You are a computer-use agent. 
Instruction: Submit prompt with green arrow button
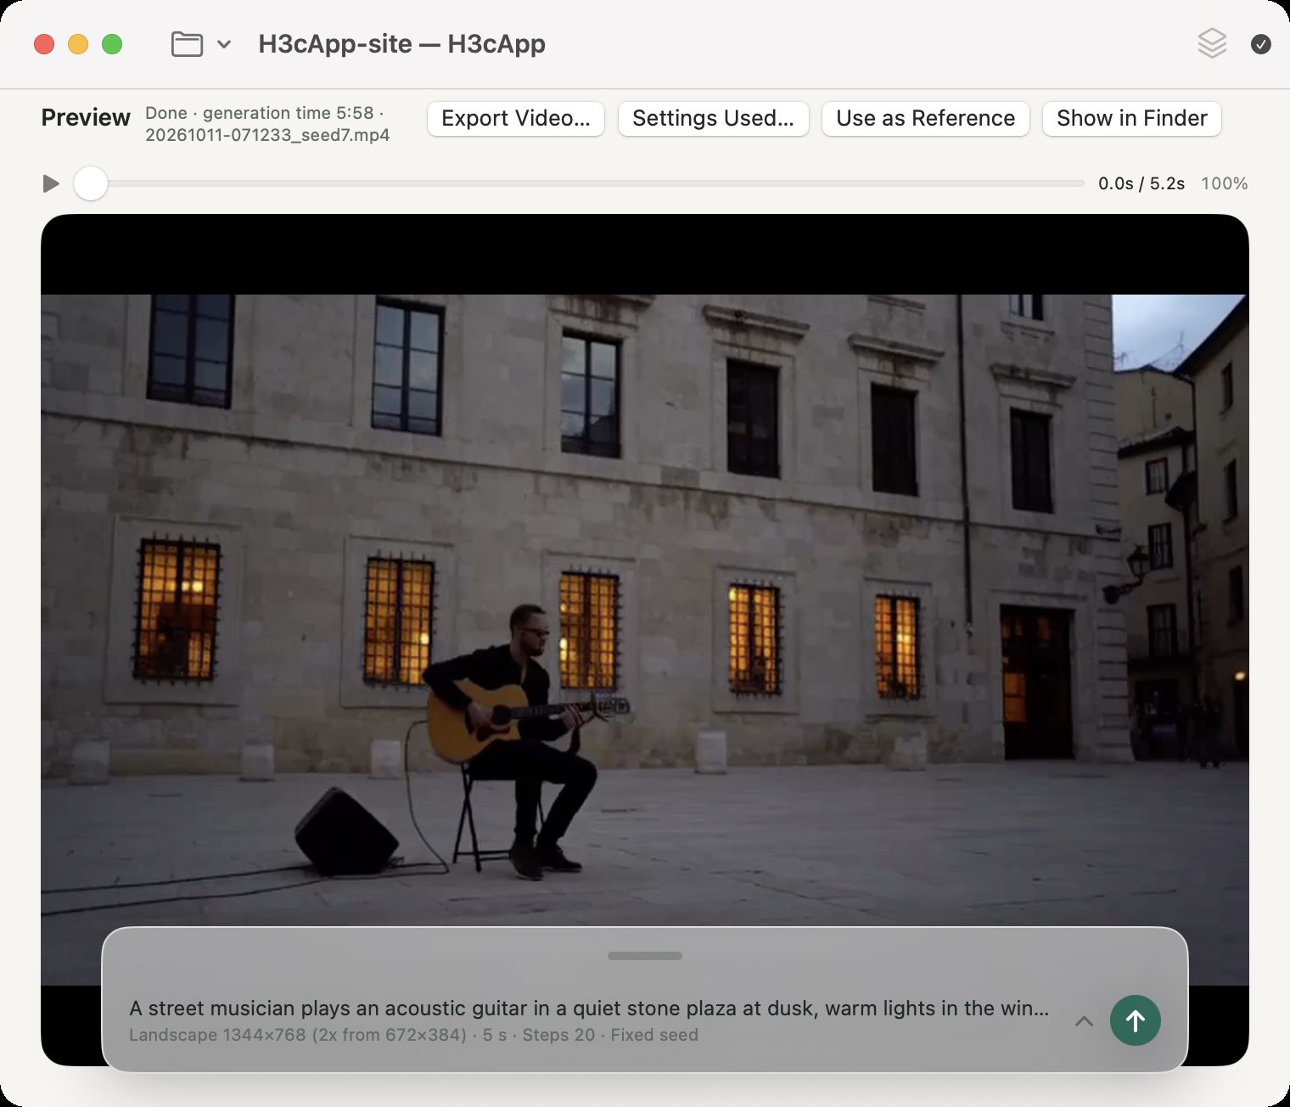click(x=1136, y=1020)
